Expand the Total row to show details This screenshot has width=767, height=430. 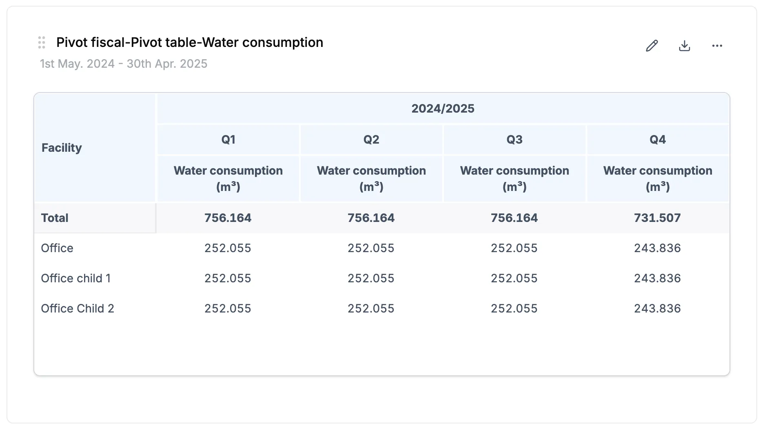(54, 217)
